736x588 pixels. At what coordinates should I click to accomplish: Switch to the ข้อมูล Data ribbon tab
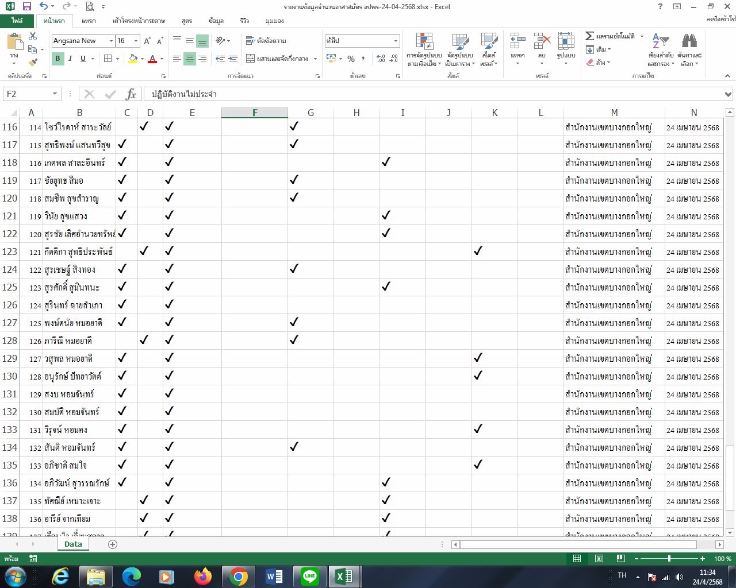216,21
